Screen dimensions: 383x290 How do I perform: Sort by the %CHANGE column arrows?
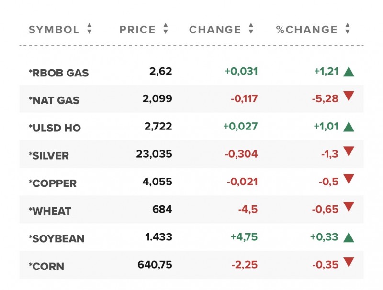pyautogui.click(x=348, y=29)
